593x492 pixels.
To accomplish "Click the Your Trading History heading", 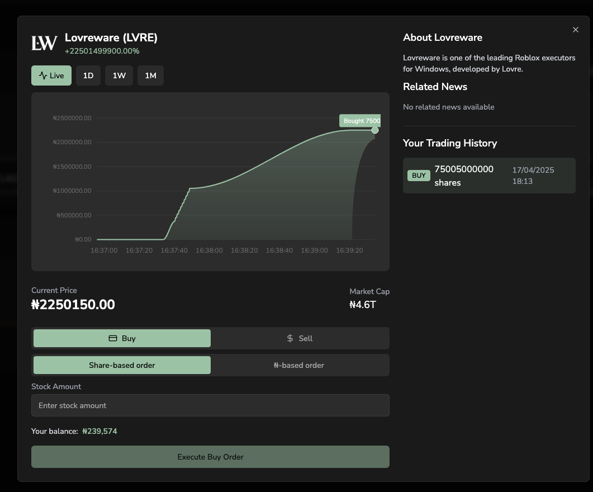I will [450, 143].
